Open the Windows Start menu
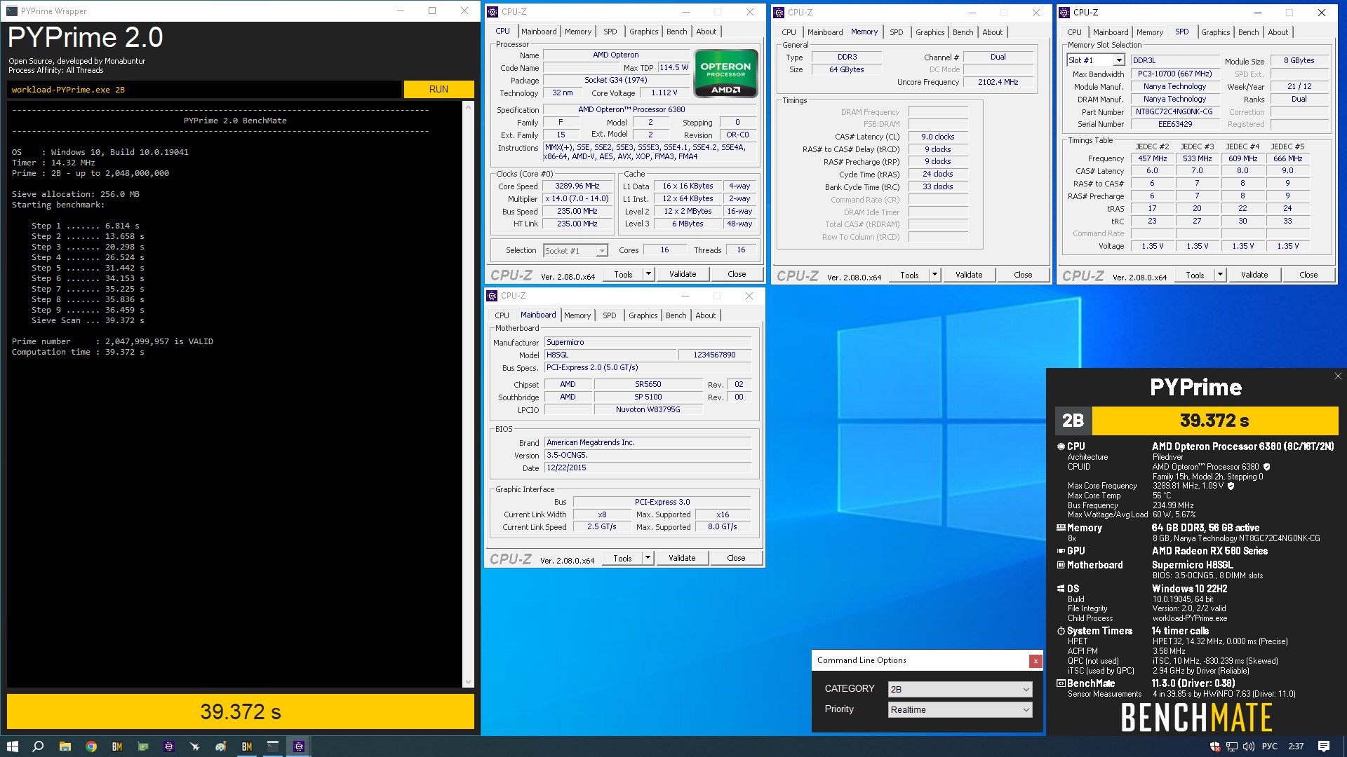Screen dimensions: 1347x757 12,746
